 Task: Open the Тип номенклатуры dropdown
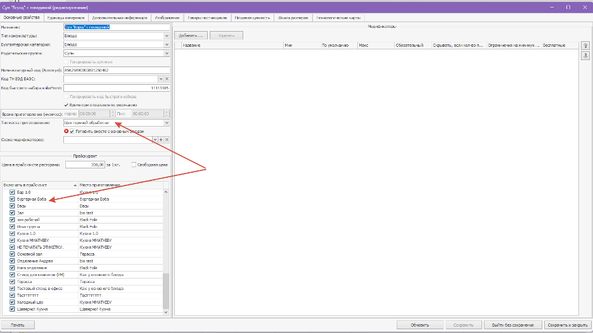click(x=166, y=36)
